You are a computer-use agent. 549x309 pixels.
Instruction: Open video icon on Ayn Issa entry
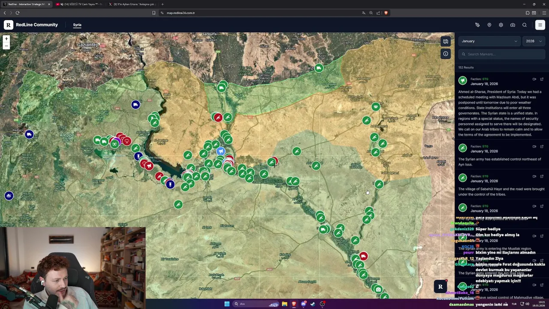[534, 146]
